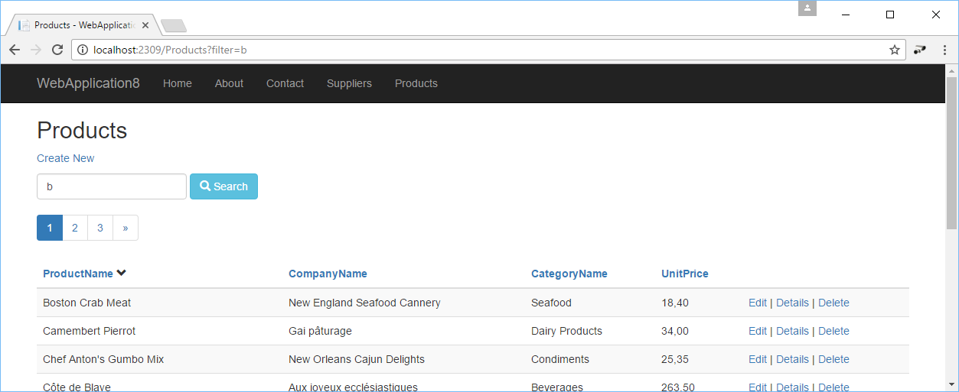Go back using the browser back arrow
The height and width of the screenshot is (392, 959).
15,50
